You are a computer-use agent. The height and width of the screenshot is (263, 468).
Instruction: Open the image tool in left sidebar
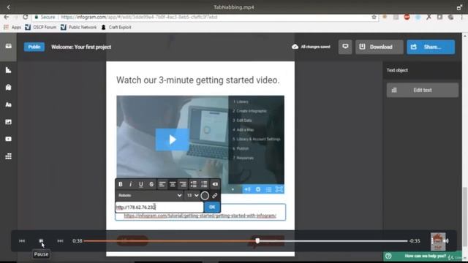coord(8,122)
